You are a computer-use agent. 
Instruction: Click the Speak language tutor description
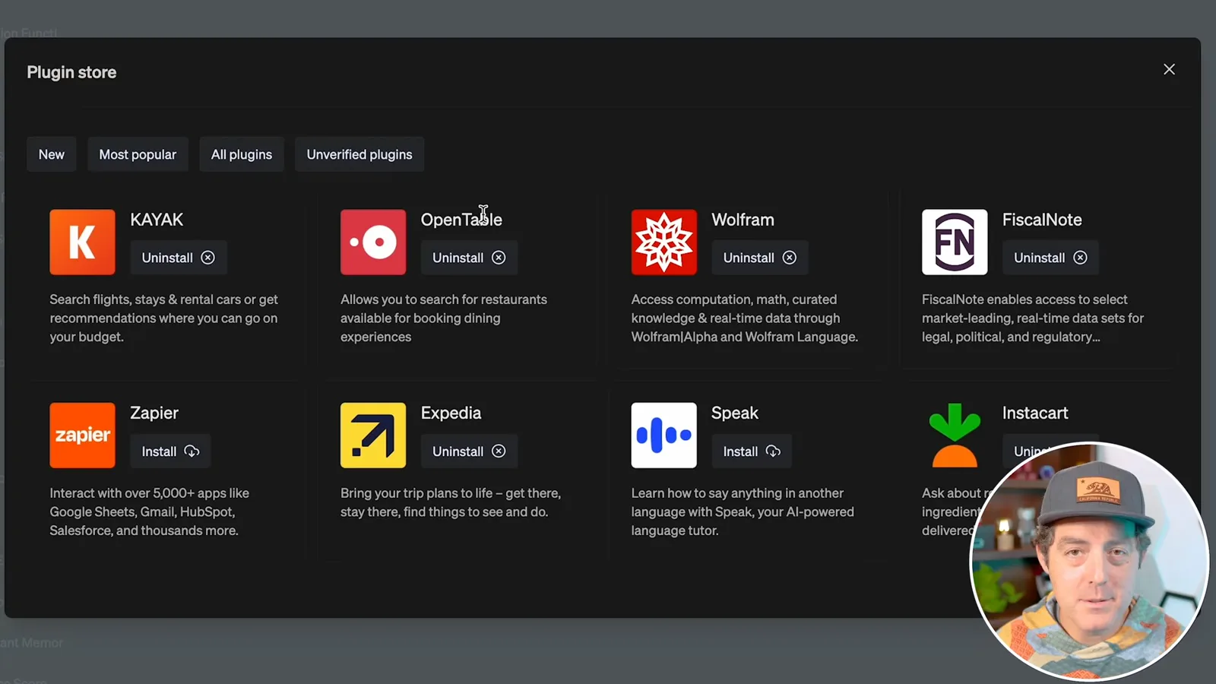point(743,512)
